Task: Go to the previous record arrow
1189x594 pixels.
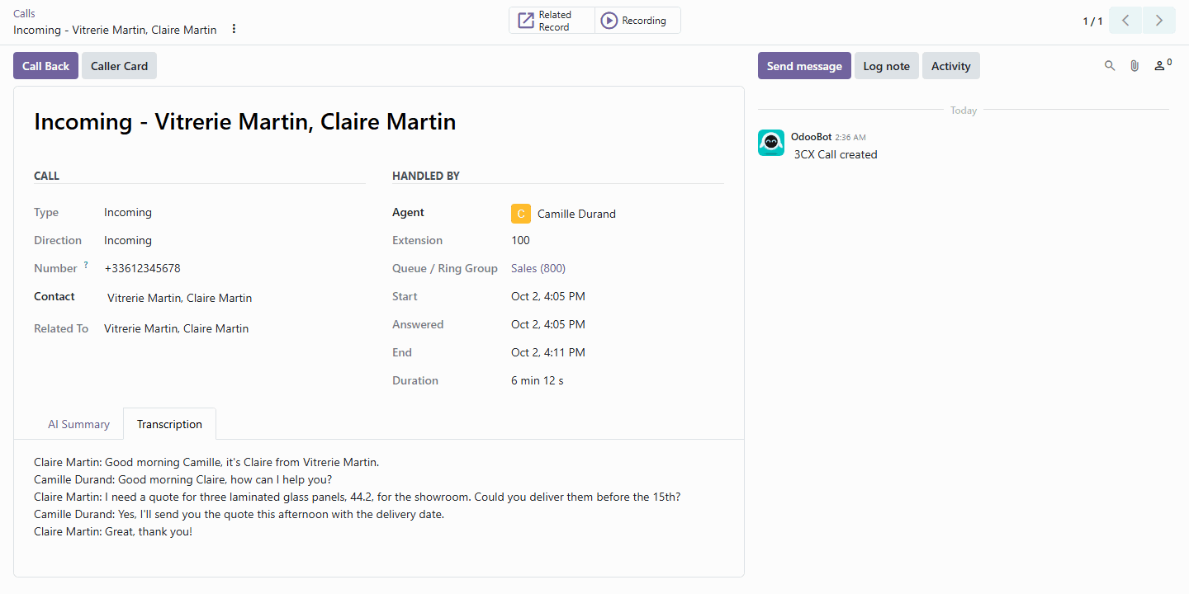Action: pos(1125,21)
